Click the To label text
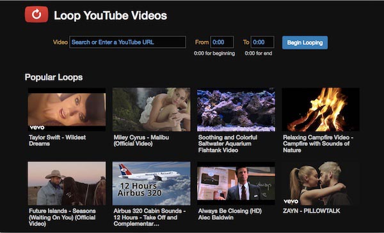 tap(246, 42)
